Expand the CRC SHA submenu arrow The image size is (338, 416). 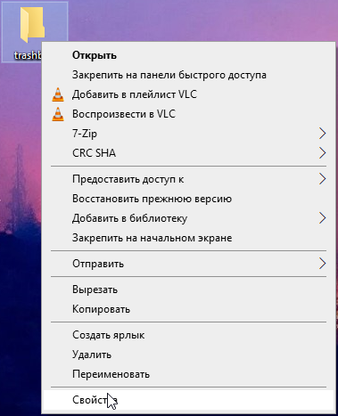323,153
